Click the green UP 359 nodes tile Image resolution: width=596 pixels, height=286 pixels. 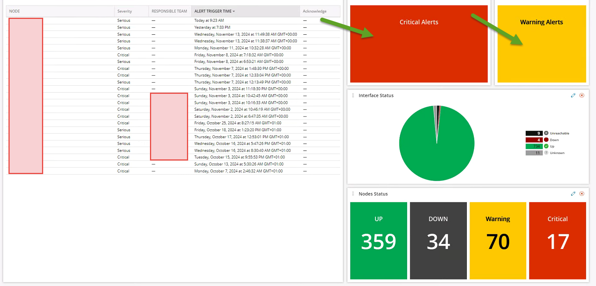(379, 240)
